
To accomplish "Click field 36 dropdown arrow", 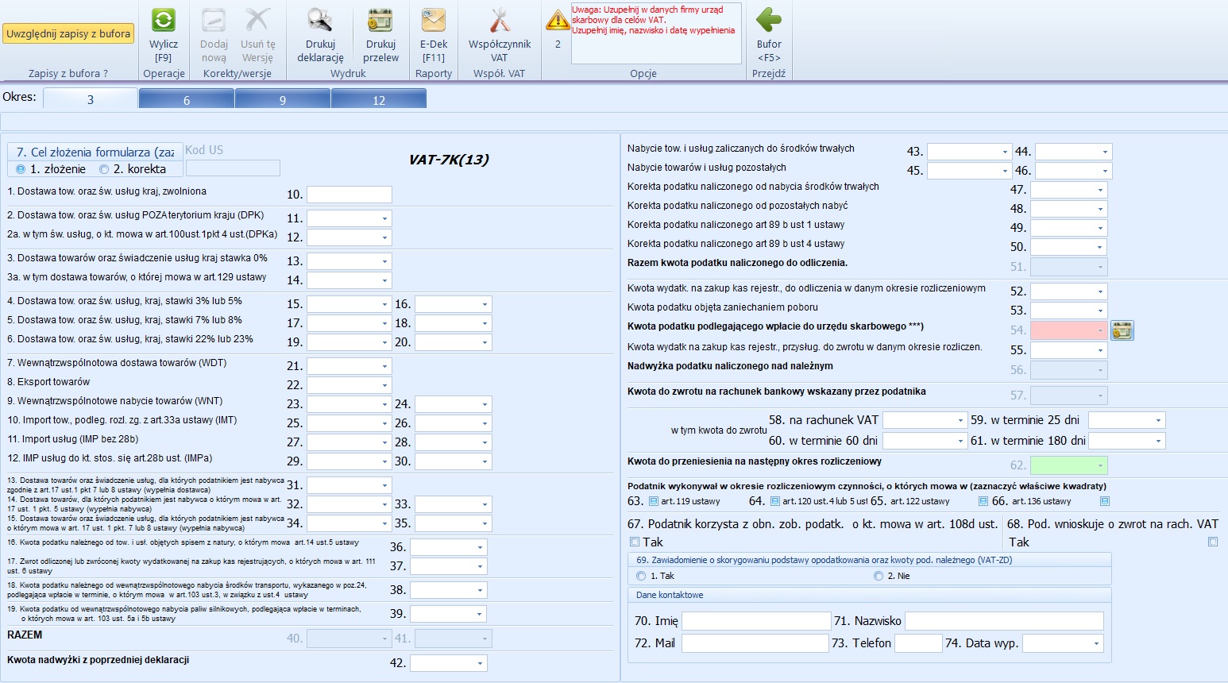I will (481, 547).
